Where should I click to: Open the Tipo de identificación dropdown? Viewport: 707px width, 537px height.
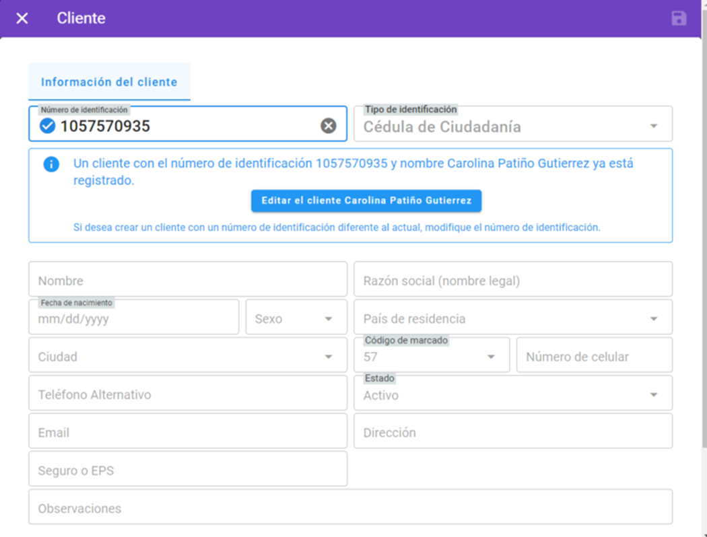coord(513,127)
